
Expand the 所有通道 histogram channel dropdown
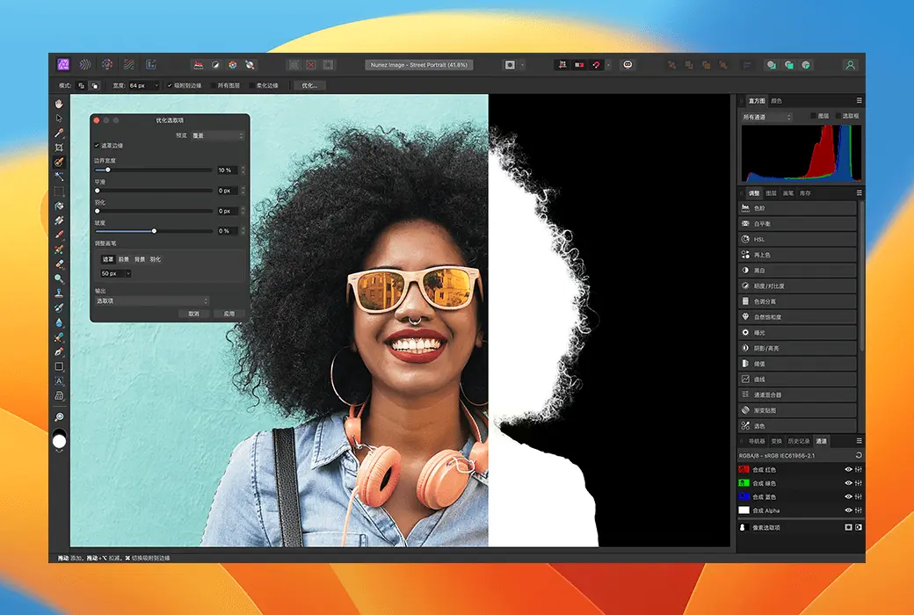pos(766,116)
